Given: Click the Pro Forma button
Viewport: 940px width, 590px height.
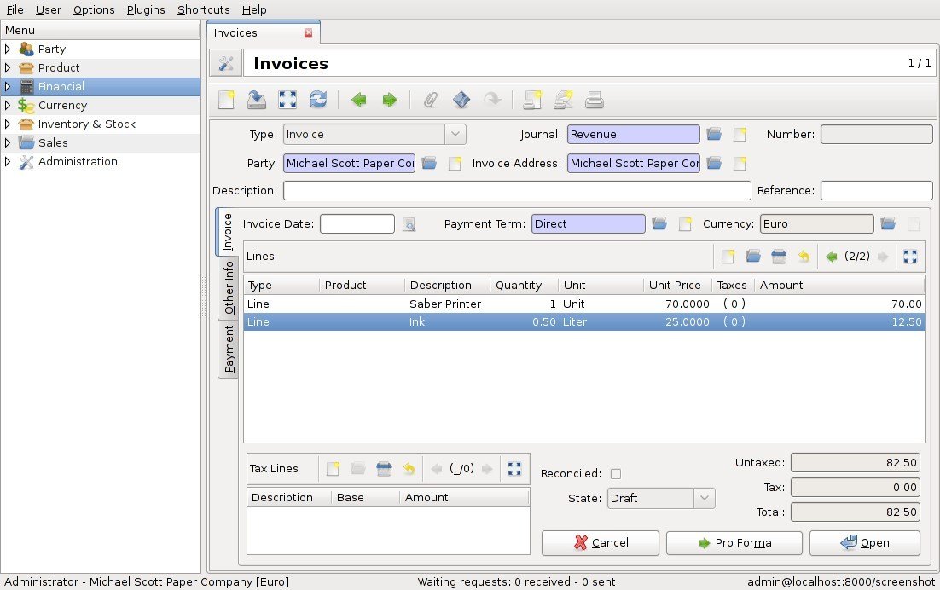Looking at the screenshot, I should click(734, 542).
